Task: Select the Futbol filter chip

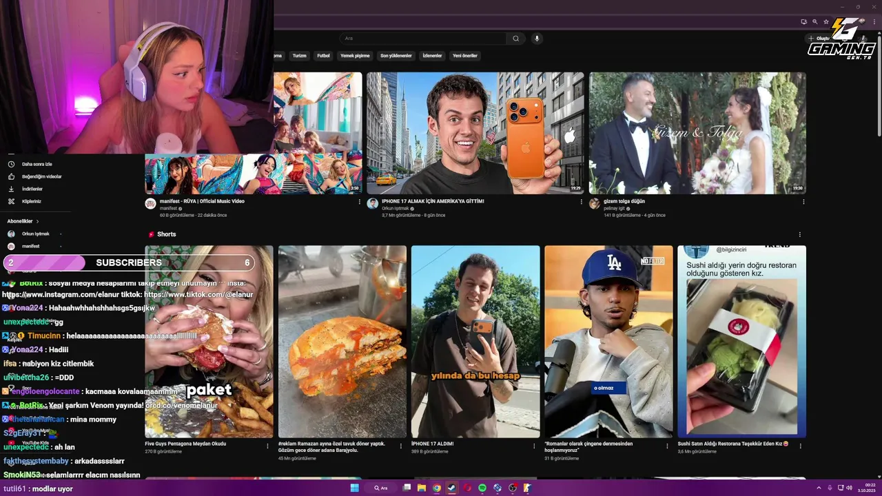Action: coord(323,56)
